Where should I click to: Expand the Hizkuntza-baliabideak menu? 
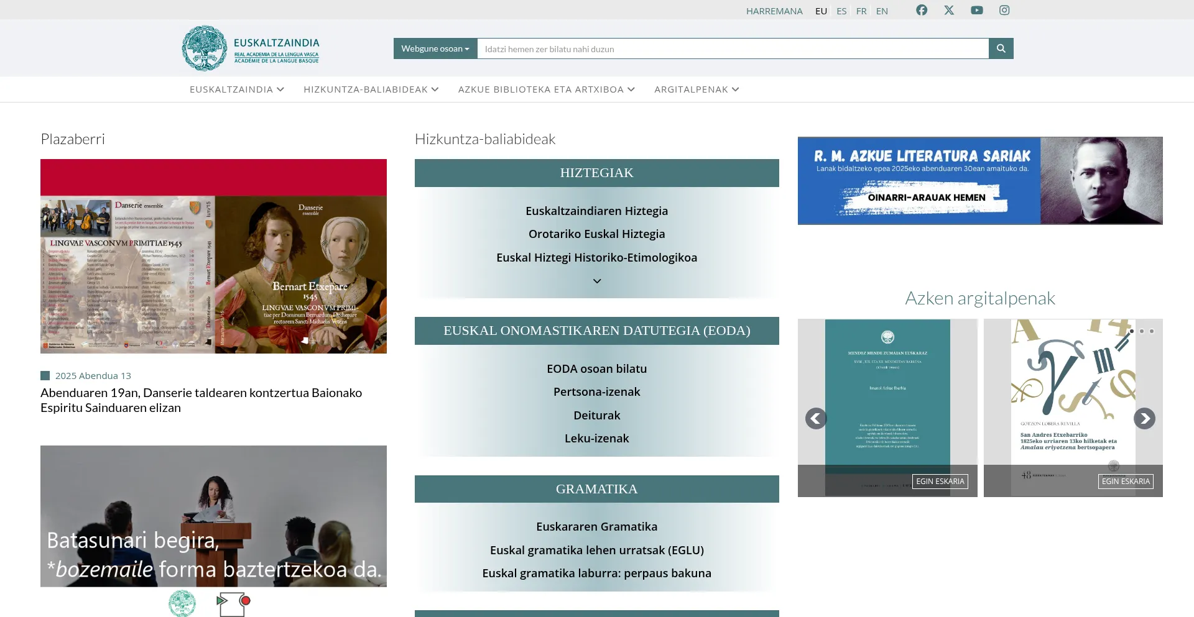[x=371, y=89]
